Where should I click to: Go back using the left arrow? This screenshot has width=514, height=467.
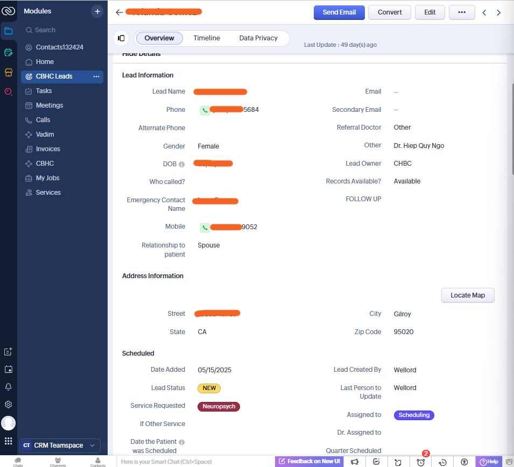[119, 12]
